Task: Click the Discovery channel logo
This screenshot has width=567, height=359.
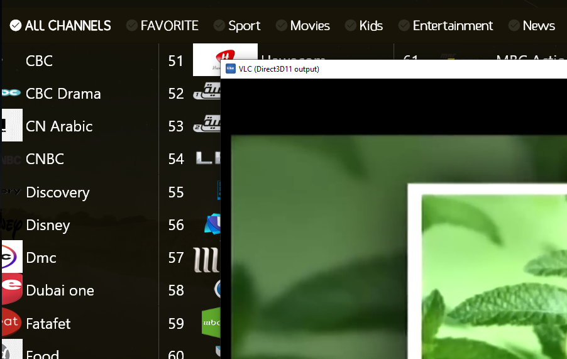Action: point(11,191)
